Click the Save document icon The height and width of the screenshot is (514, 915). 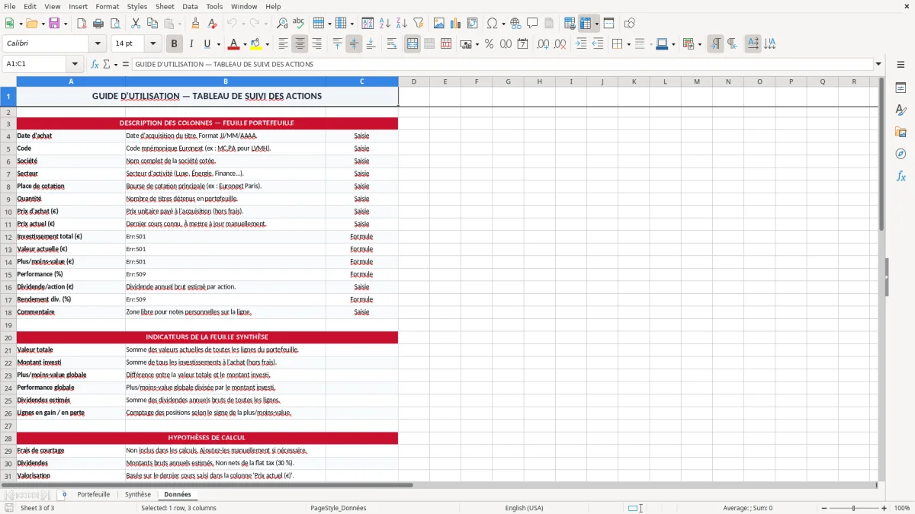point(54,24)
